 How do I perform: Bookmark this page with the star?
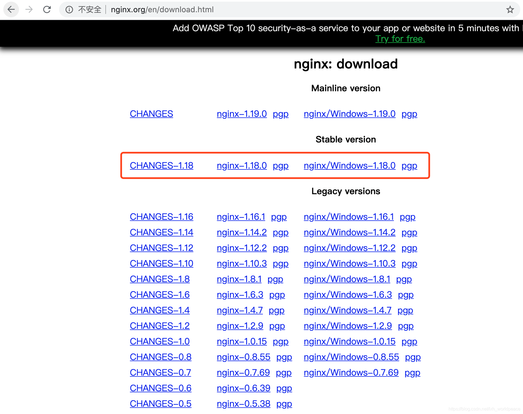[x=510, y=9]
